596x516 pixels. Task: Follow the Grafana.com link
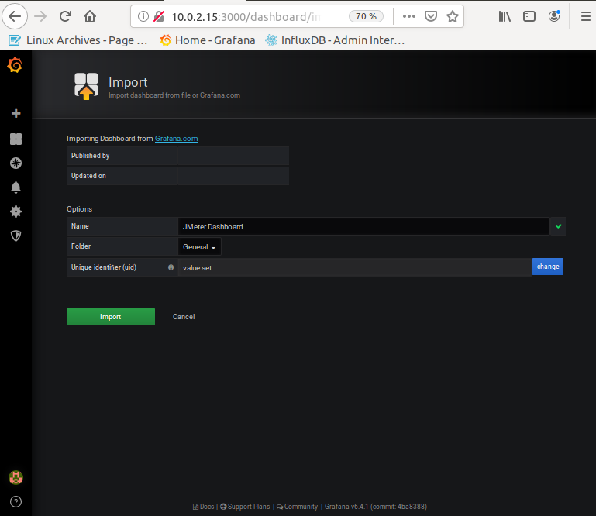coord(177,139)
